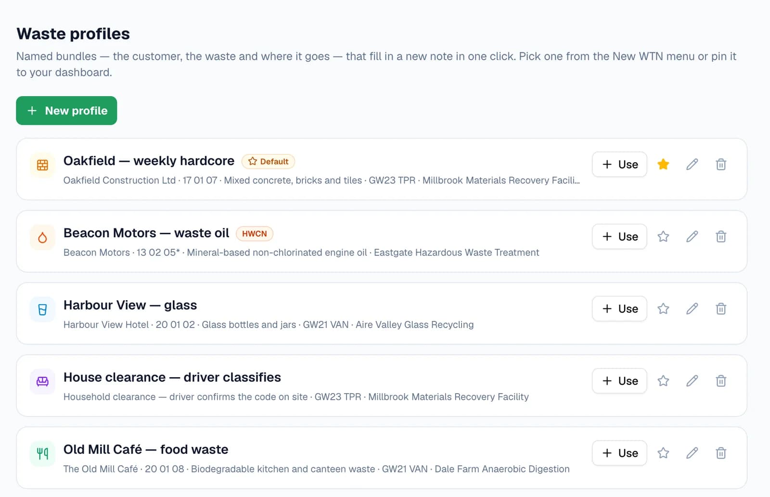Click the Dale Farm Anaerobic Digestion details line

click(317, 469)
